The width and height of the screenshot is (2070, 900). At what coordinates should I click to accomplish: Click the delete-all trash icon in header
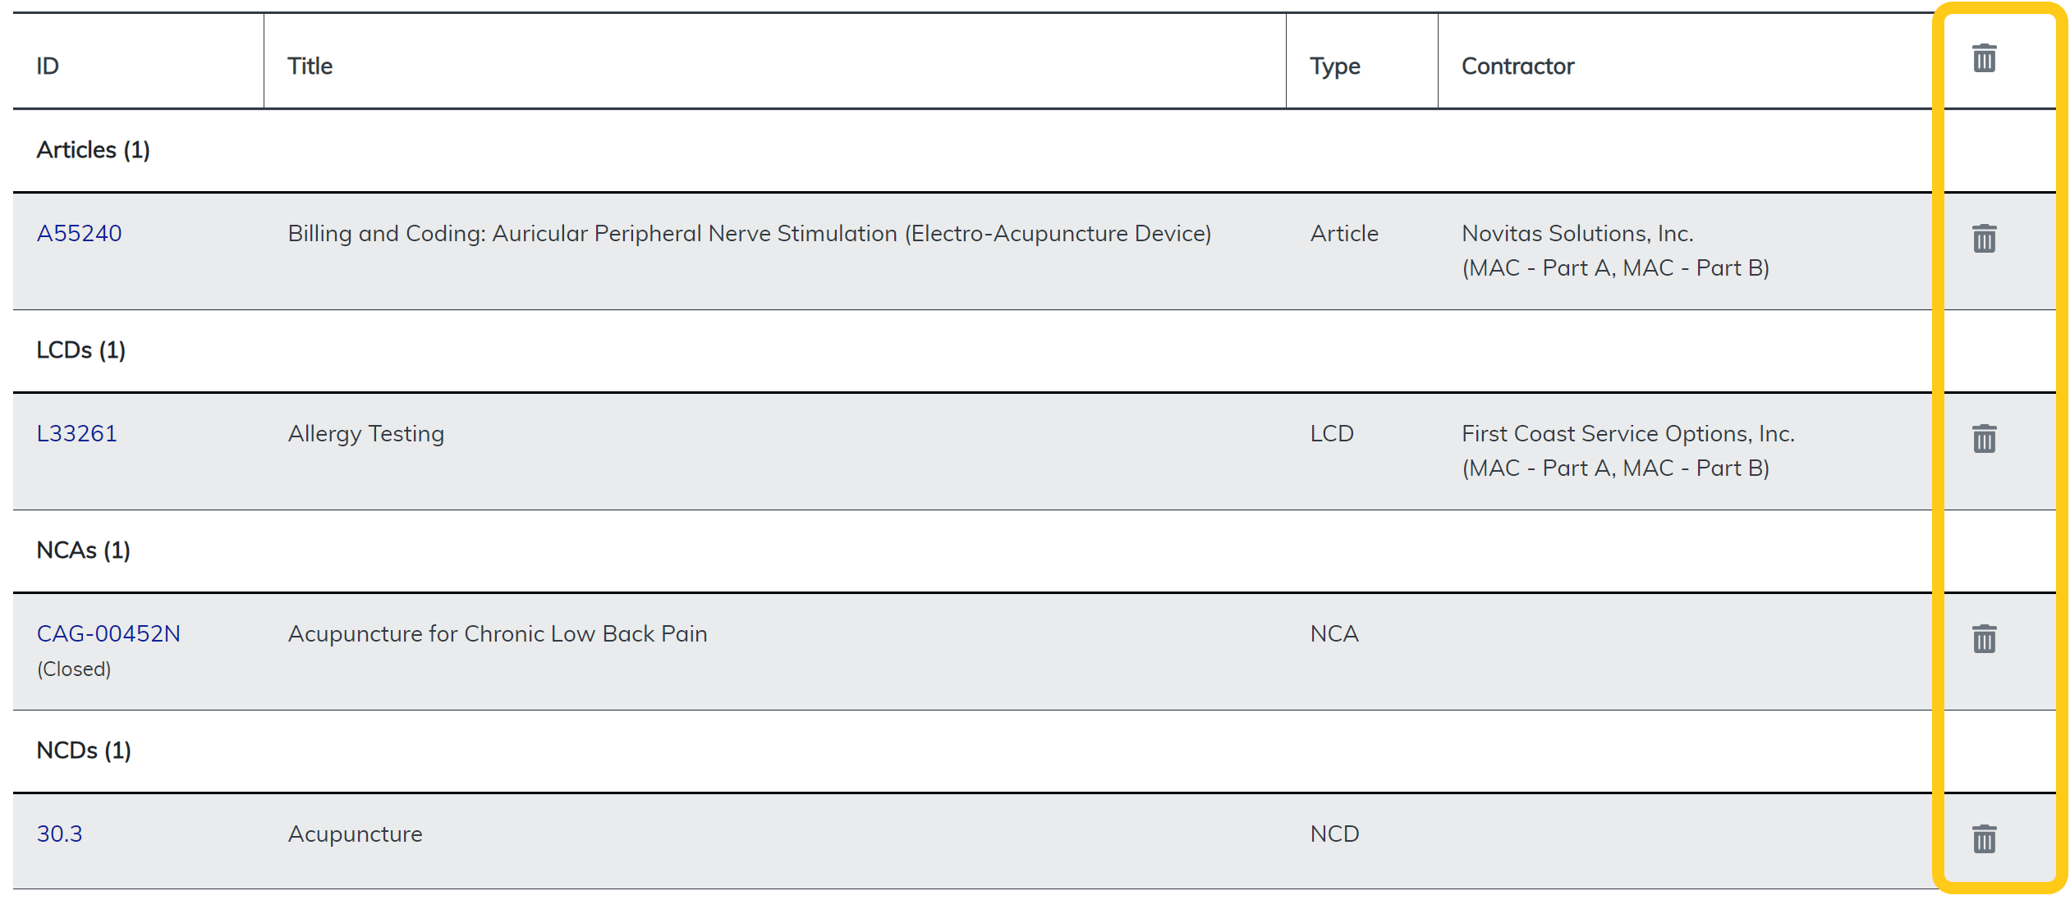(x=1984, y=59)
